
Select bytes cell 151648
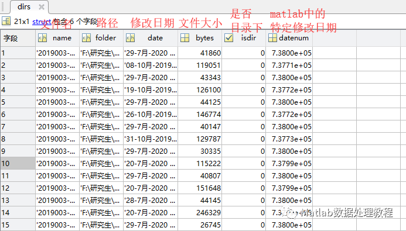[200, 188]
